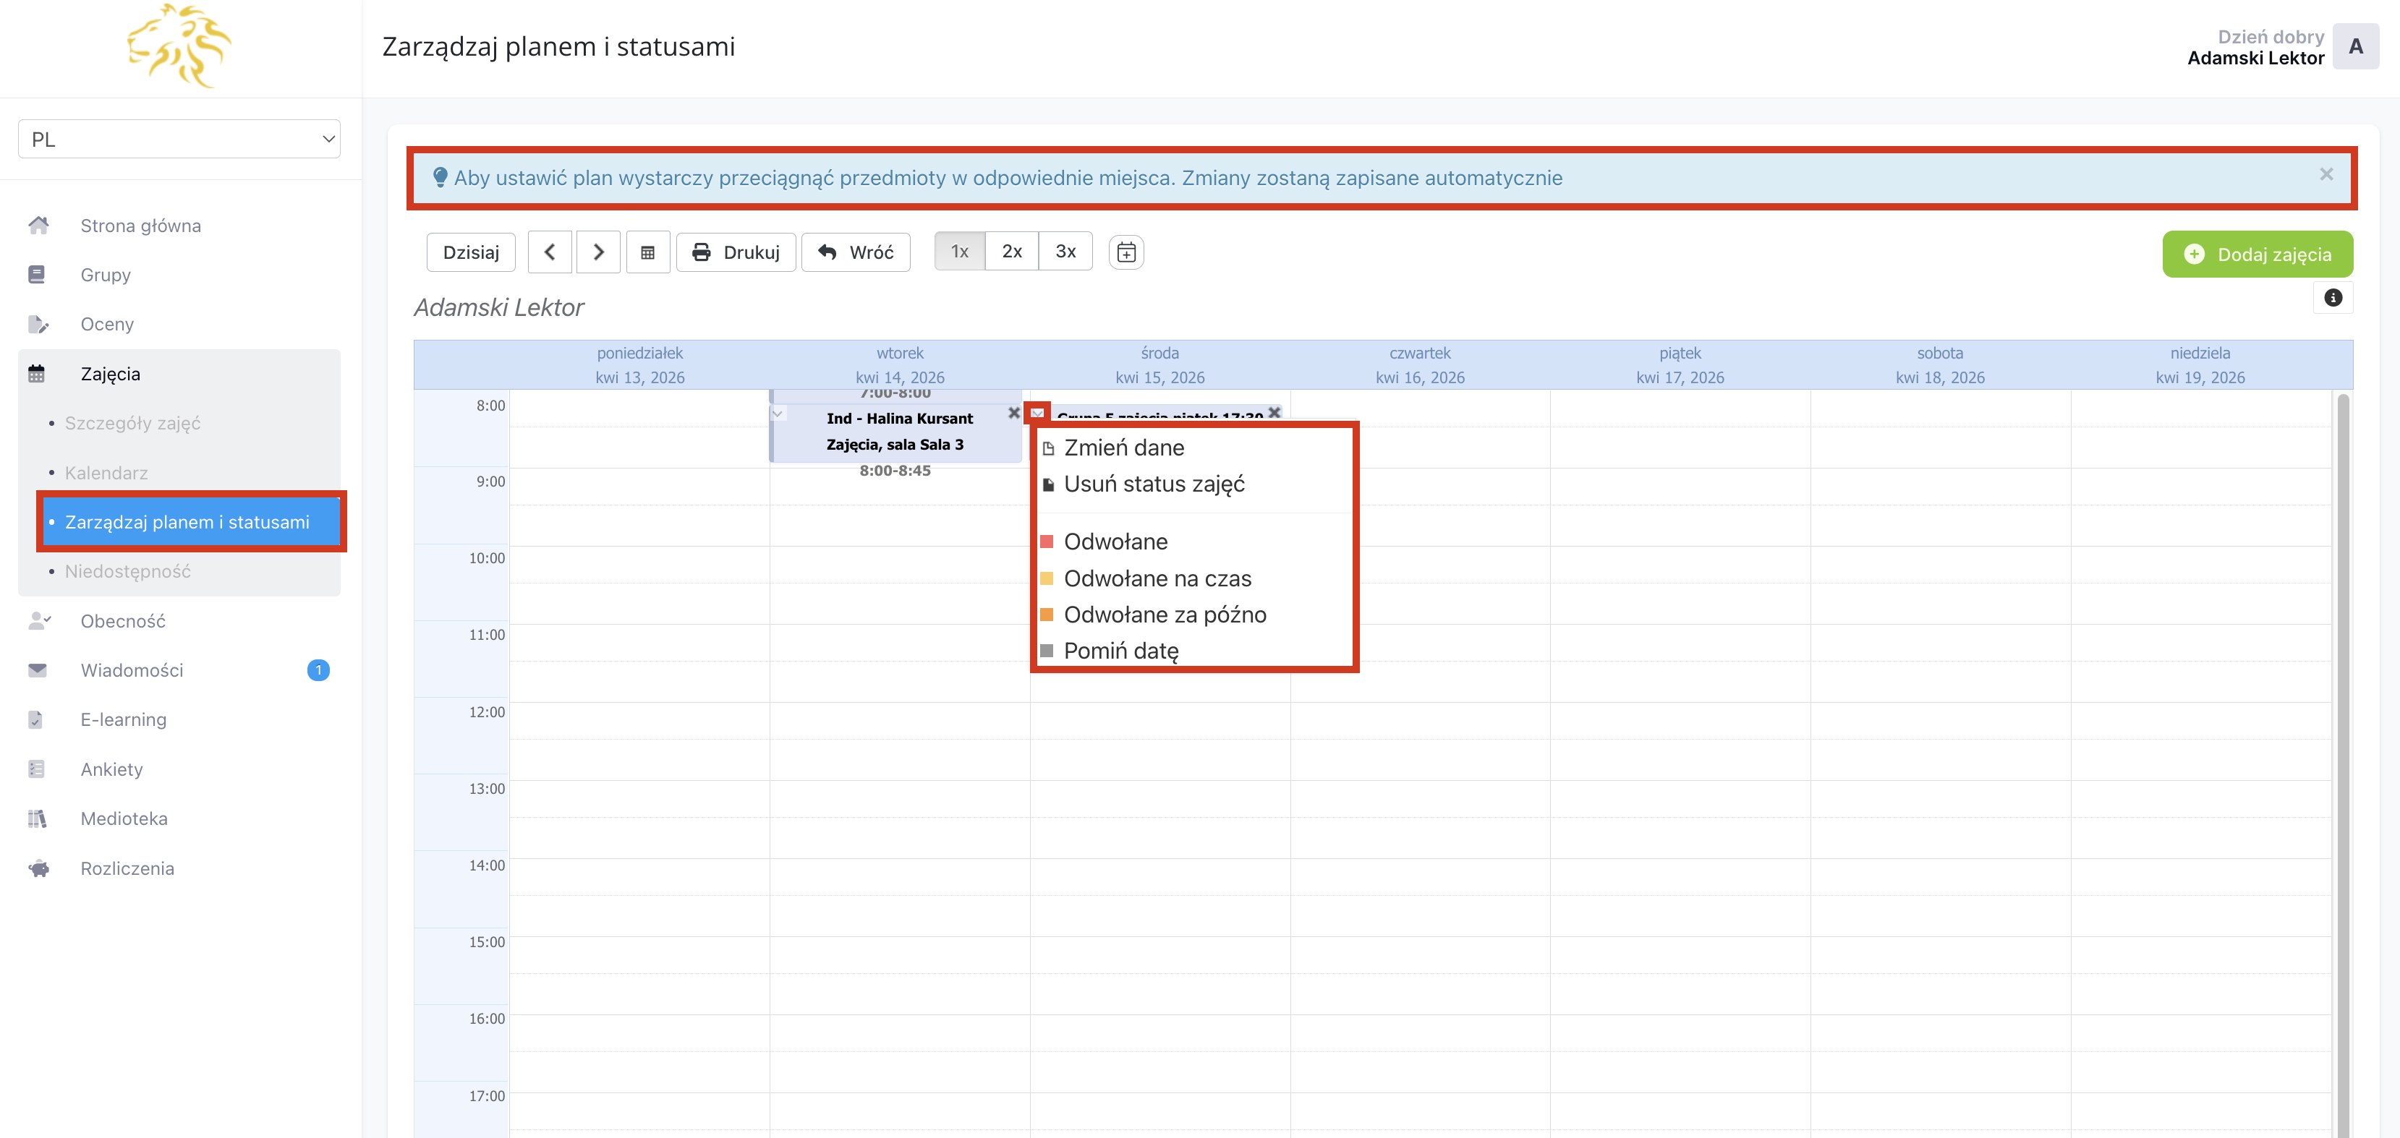Viewport: 2400px width, 1138px height.
Task: Go to the previous week with the left arrow
Action: [x=550, y=252]
